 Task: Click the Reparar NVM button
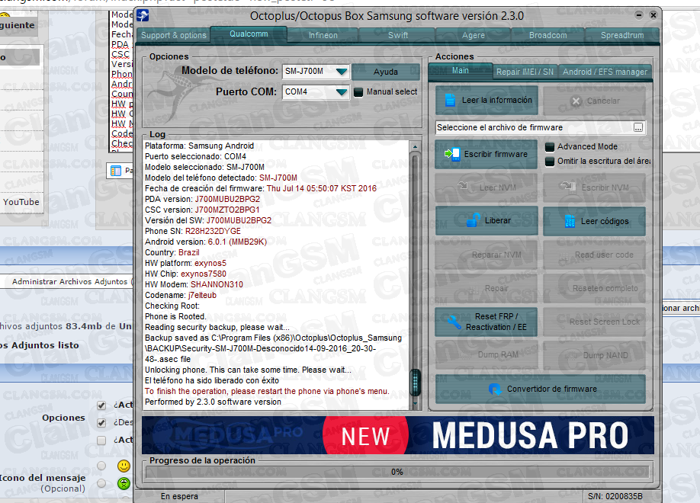(x=486, y=255)
